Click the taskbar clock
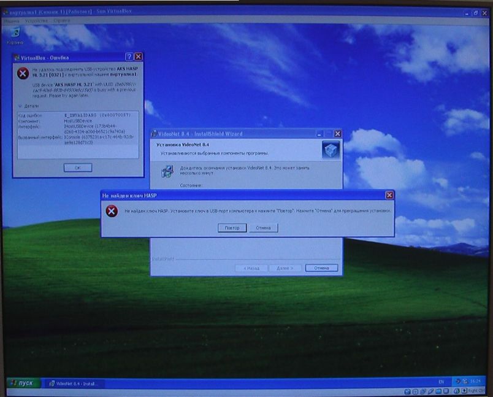This screenshot has width=493, height=397. [475, 381]
